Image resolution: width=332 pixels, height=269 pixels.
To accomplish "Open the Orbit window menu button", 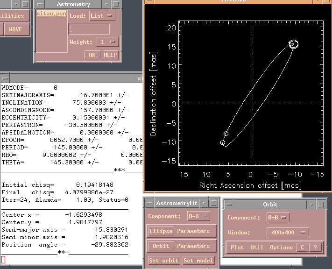I will coord(229,204).
